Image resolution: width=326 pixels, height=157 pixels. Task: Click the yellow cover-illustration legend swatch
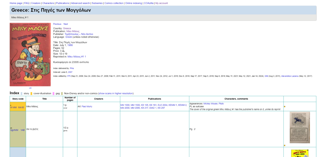(x=31, y=93)
